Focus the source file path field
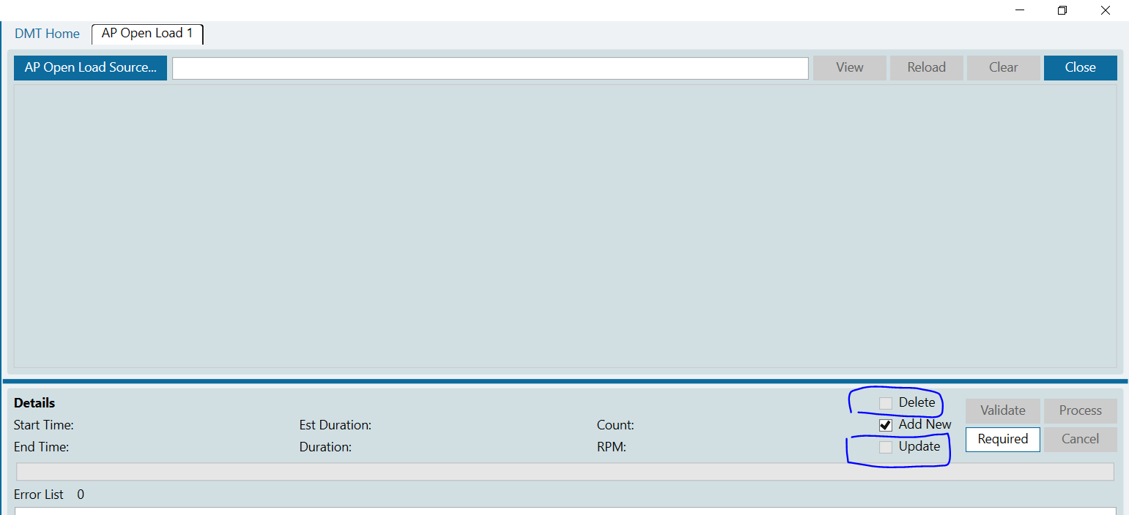This screenshot has width=1129, height=515. tap(490, 68)
